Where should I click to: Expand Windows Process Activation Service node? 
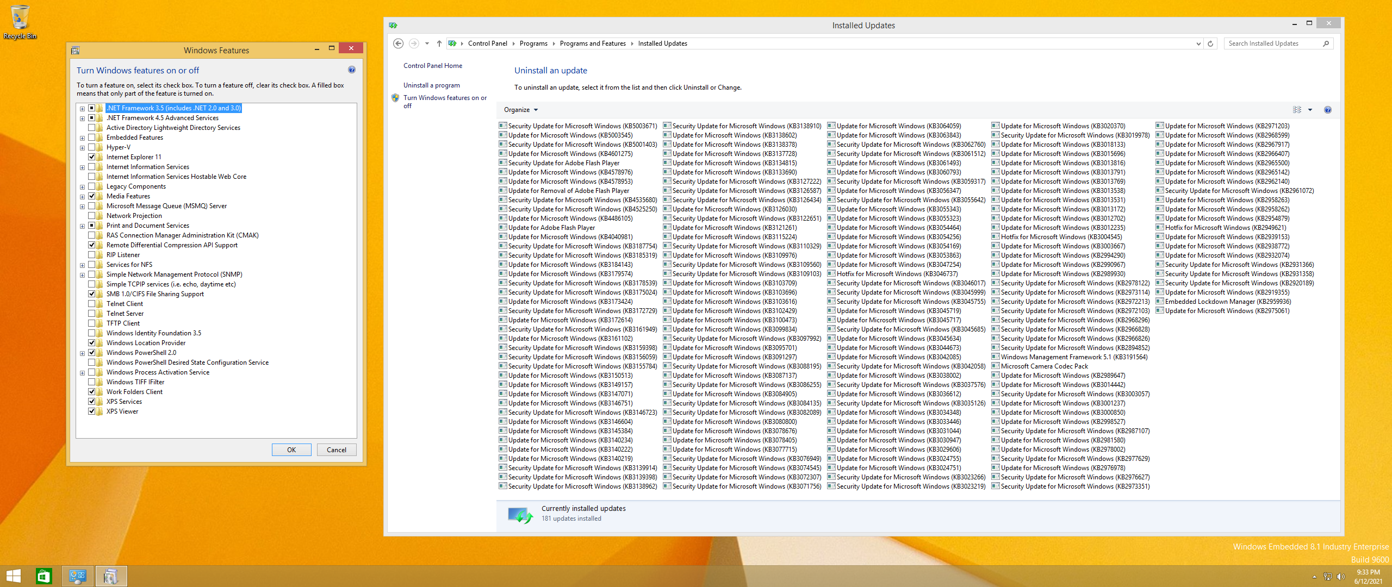pos(83,373)
